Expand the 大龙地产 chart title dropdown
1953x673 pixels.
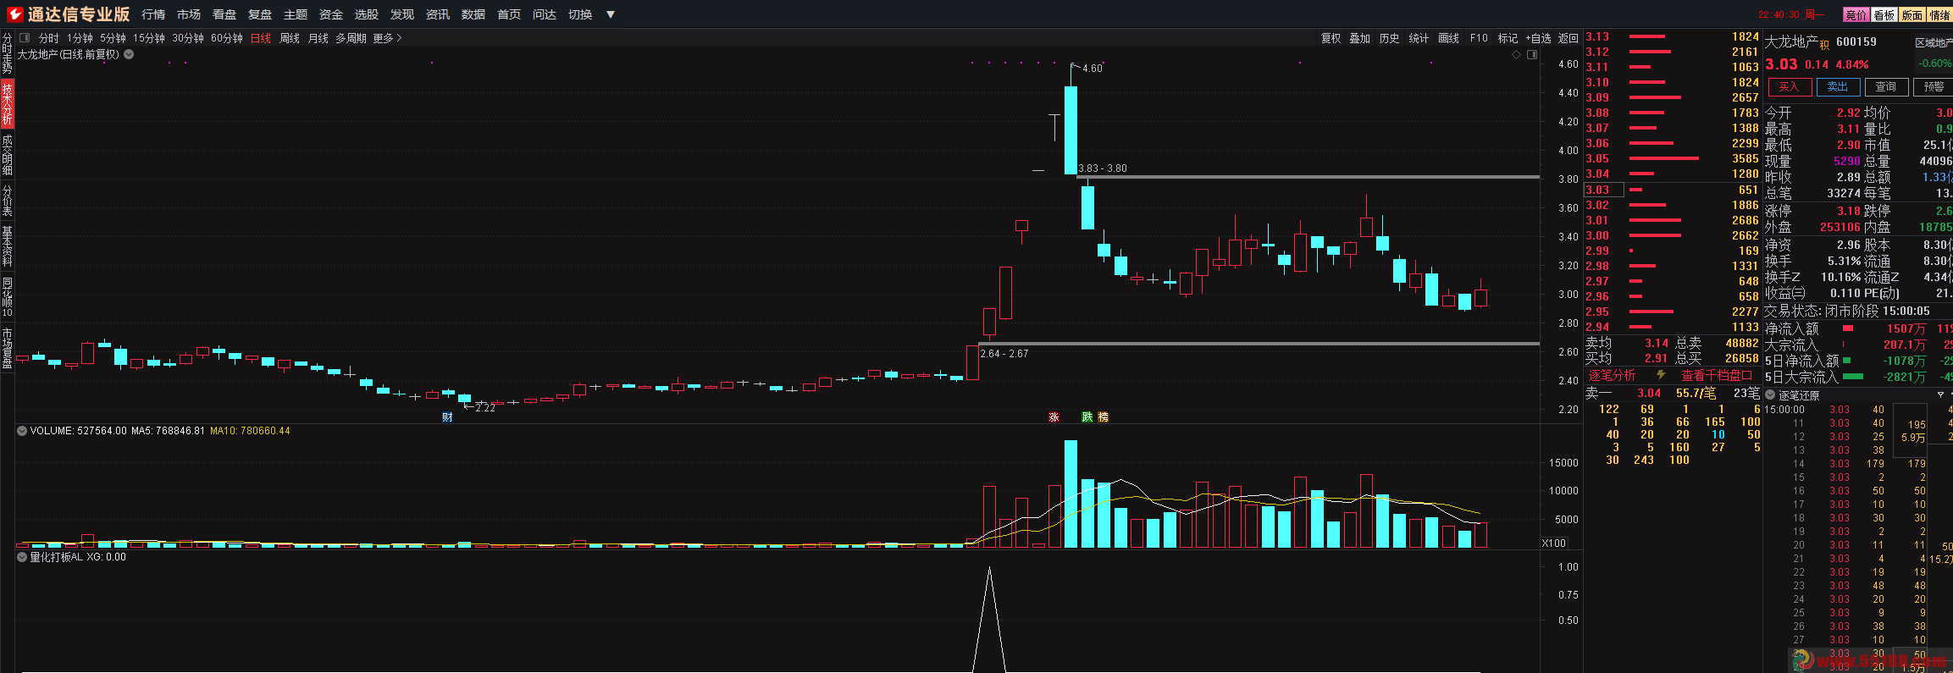[129, 54]
